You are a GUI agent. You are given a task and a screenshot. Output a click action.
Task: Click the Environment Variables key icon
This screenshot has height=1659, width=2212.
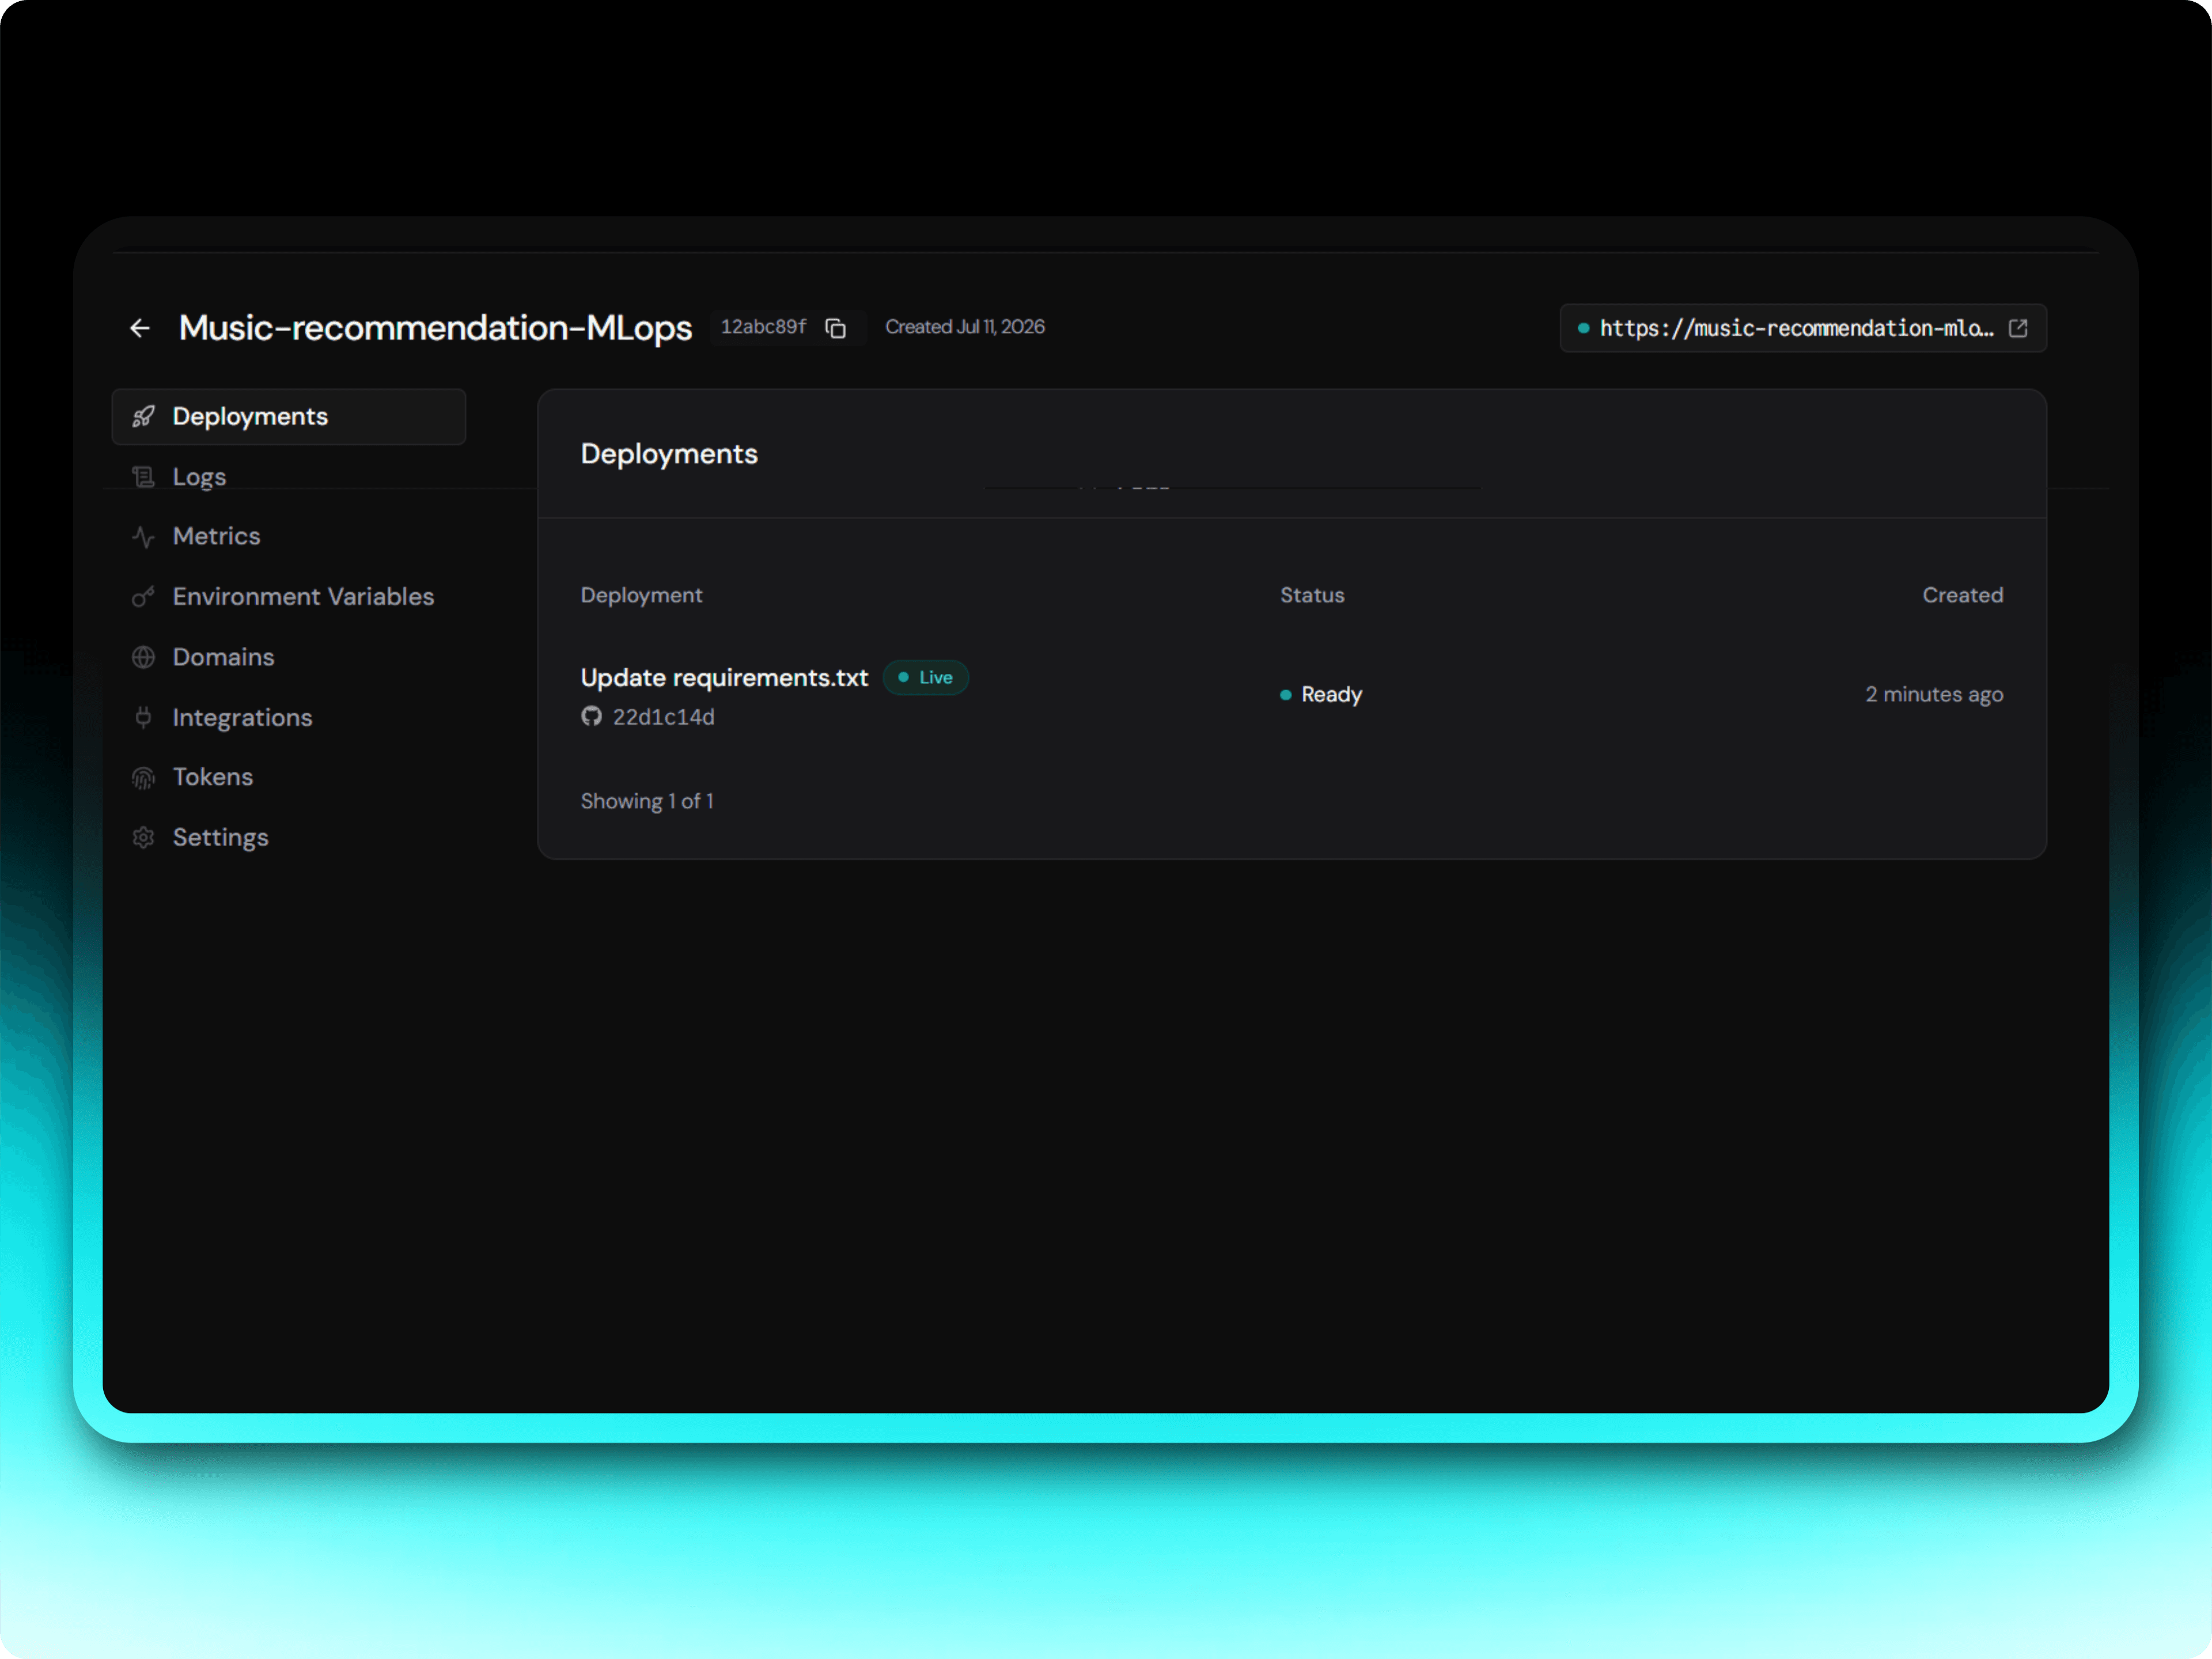[x=143, y=597]
